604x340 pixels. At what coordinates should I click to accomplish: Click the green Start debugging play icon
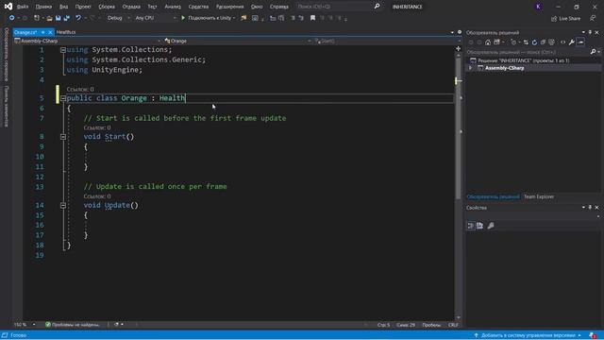pyautogui.click(x=183, y=18)
